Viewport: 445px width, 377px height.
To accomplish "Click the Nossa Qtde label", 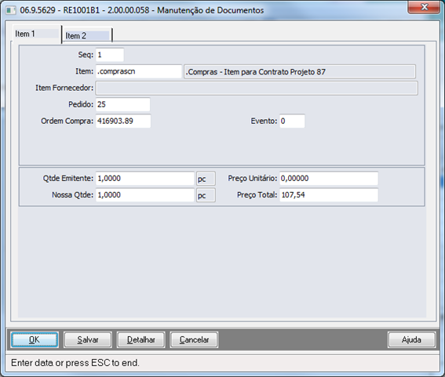I will [72, 195].
